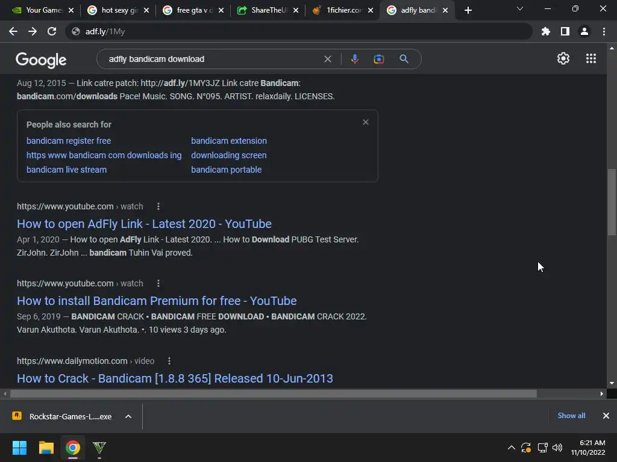
Task: Go to Google home via logo
Action: pyautogui.click(x=41, y=60)
